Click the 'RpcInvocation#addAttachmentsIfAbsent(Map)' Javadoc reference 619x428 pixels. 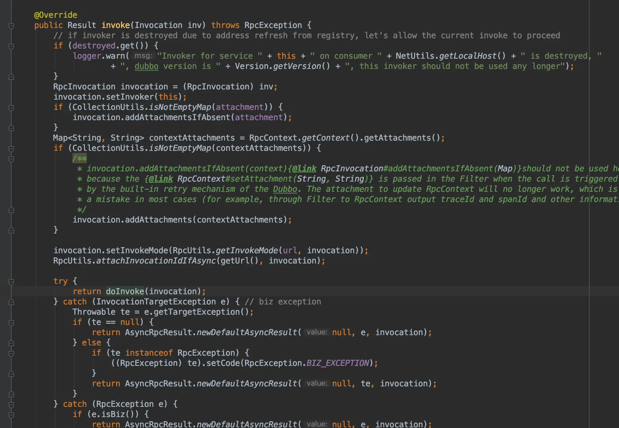[x=419, y=169]
